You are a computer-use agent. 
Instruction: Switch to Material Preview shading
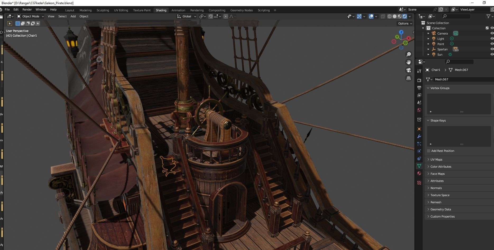400,16
